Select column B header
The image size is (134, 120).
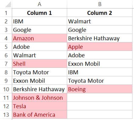100,4
